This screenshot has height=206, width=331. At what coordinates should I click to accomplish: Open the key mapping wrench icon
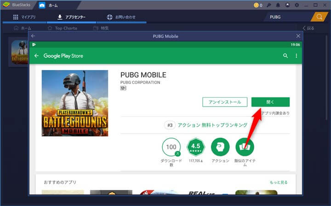[269, 5]
